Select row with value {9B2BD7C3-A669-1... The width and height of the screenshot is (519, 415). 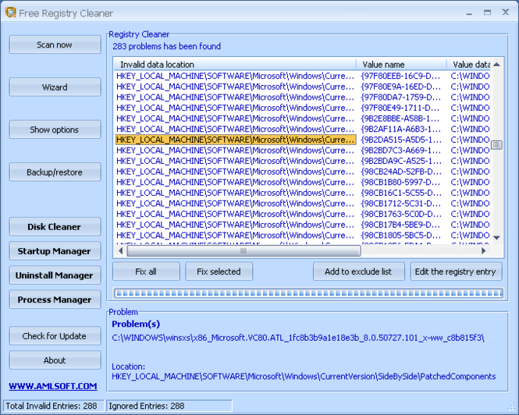(302, 151)
